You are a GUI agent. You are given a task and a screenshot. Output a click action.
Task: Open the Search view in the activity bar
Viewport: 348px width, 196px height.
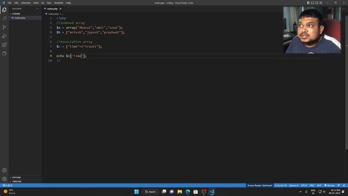(4, 19)
